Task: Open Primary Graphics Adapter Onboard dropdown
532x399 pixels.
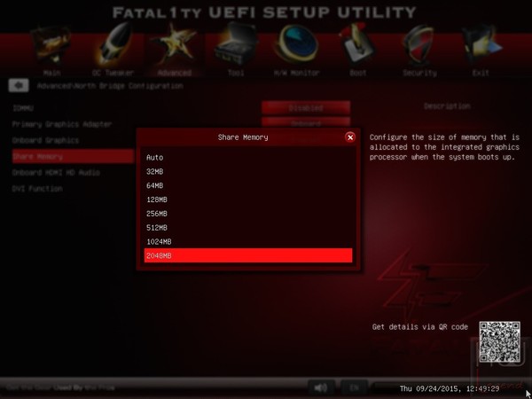Action: click(x=306, y=122)
